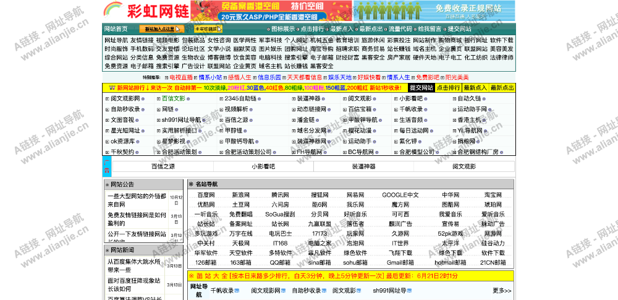Open the 优酷网 link
618x300 pixels.
(x=206, y=205)
